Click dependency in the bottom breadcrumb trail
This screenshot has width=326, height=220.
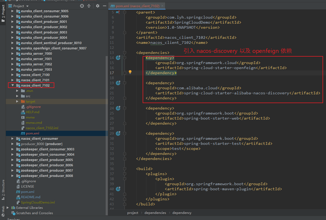(x=182, y=213)
